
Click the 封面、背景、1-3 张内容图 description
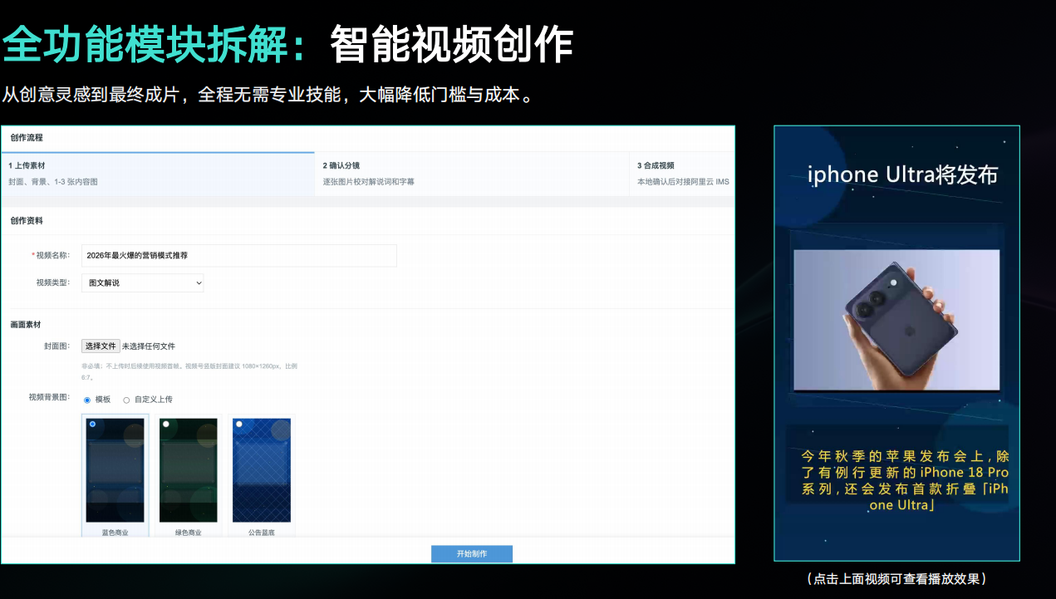point(53,181)
